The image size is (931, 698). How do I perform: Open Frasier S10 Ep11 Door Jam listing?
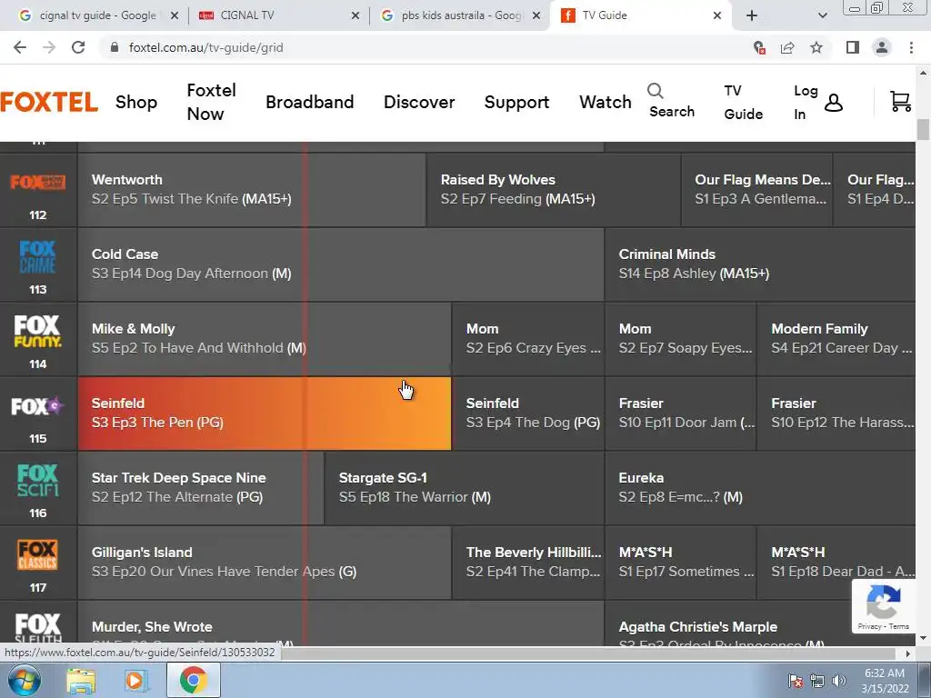(x=680, y=414)
